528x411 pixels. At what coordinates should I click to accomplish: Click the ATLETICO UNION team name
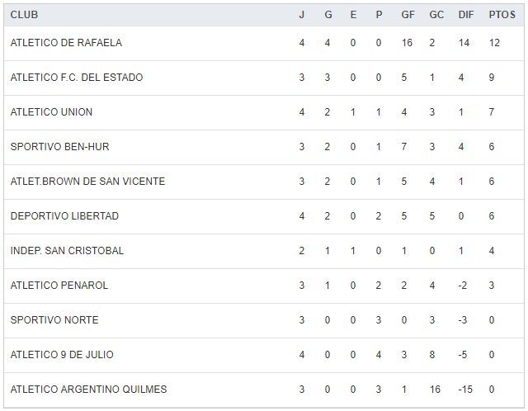click(x=51, y=112)
